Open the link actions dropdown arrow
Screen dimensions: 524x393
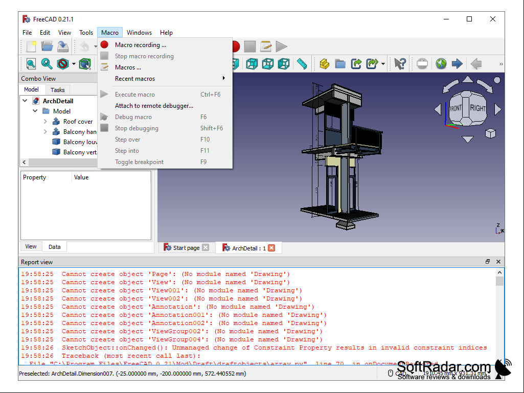(x=383, y=64)
